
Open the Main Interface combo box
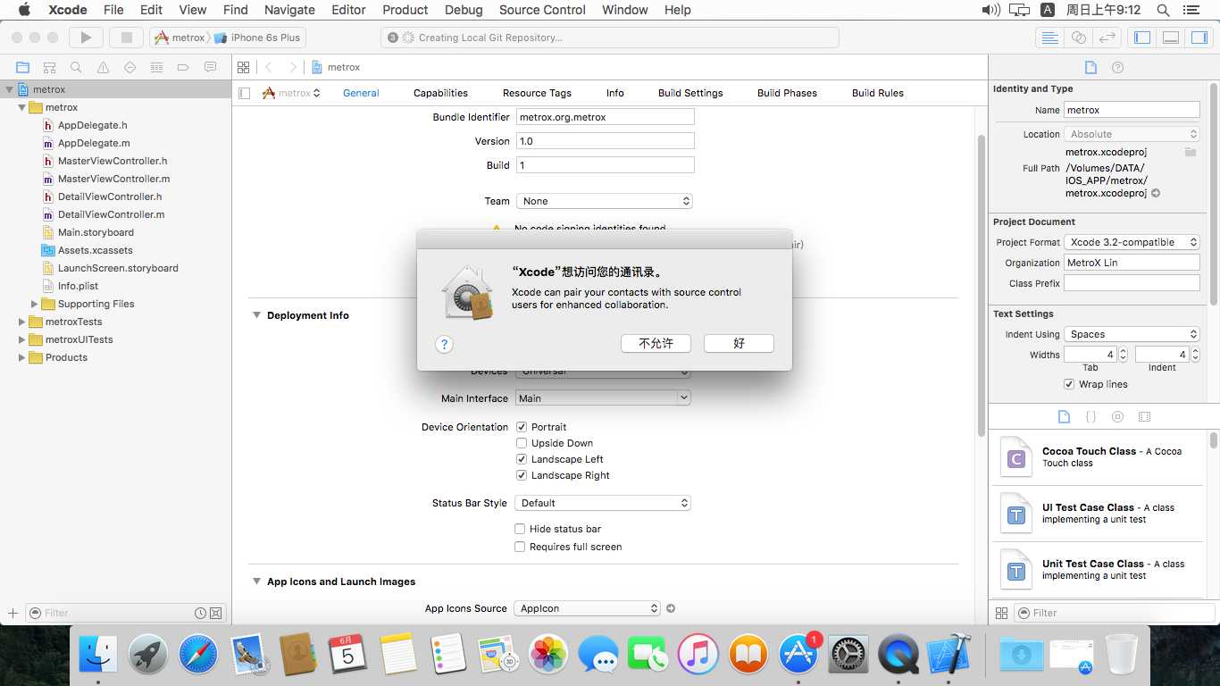605,398
